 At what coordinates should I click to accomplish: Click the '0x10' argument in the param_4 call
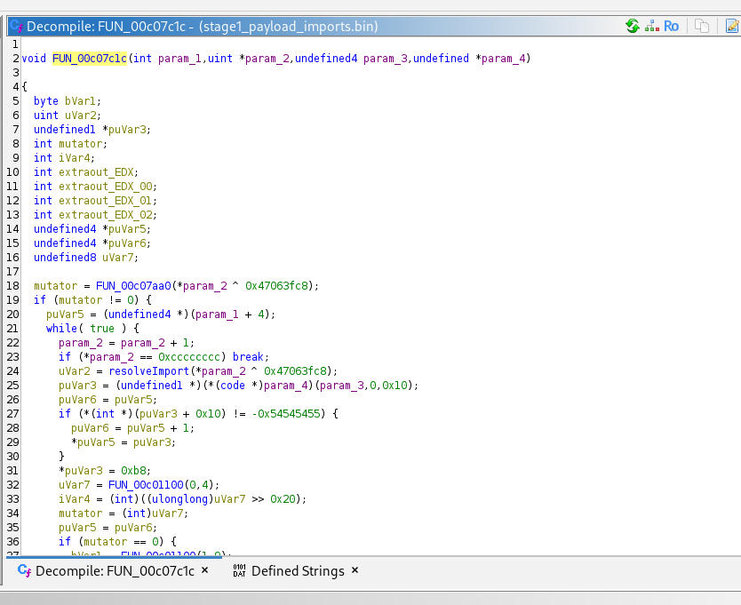pos(394,386)
